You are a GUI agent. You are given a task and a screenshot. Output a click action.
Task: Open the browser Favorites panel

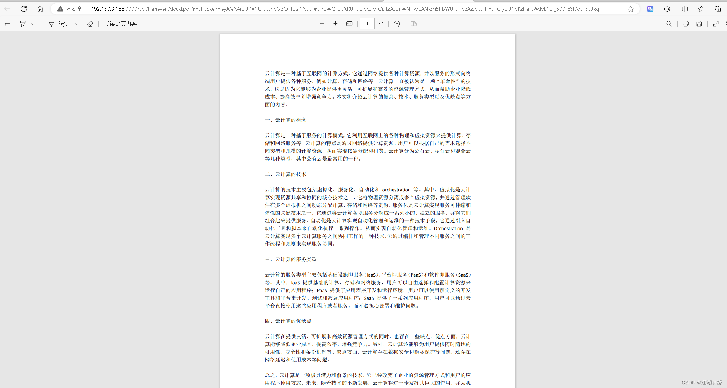pyautogui.click(x=701, y=9)
